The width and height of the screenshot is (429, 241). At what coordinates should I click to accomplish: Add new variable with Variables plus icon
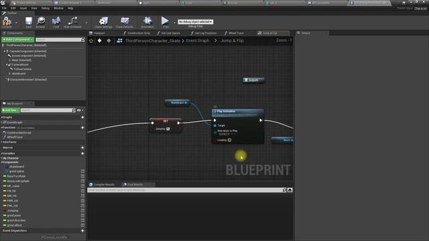coord(82,153)
